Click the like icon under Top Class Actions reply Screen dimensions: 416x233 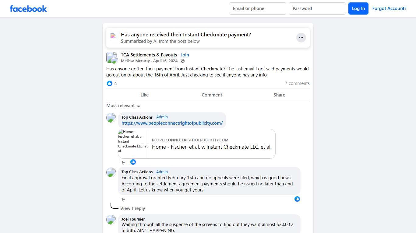tap(297, 199)
